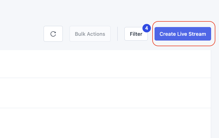
Task: Click the vertical divider beside Bulk Actions
Action: 118,34
